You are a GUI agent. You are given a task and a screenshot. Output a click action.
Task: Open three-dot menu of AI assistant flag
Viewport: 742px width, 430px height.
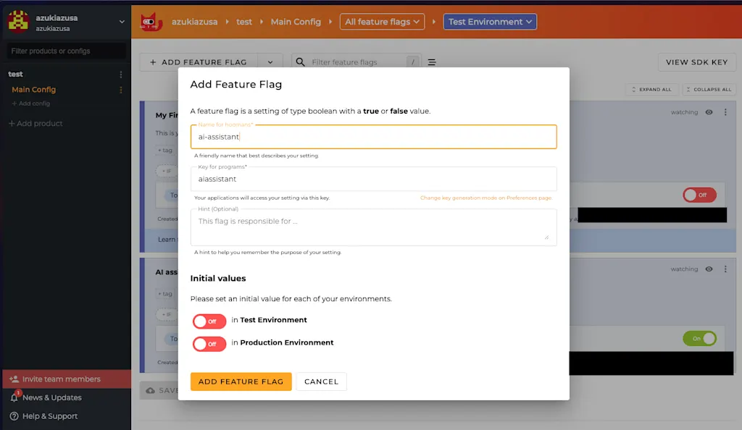click(x=725, y=269)
